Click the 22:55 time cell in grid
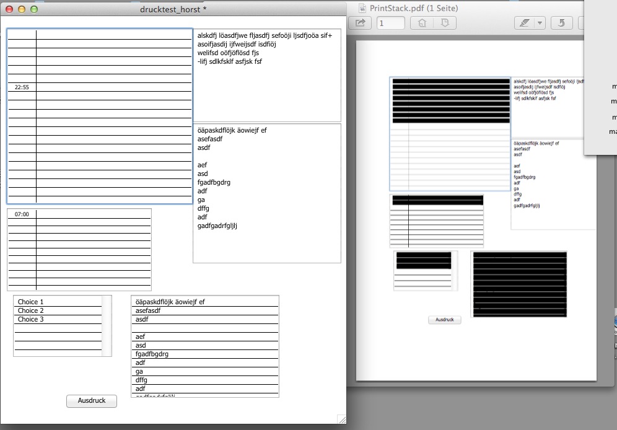Screen dimensions: 617x430 22,87
